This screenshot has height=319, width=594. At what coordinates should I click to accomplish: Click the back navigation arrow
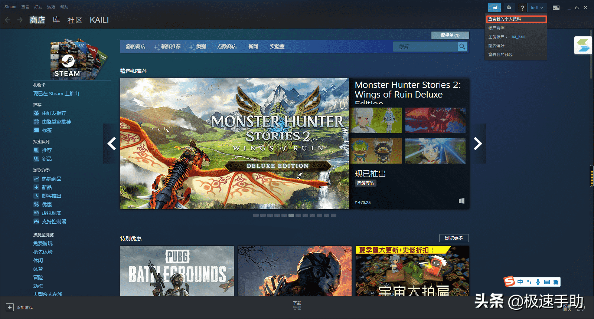pos(7,20)
